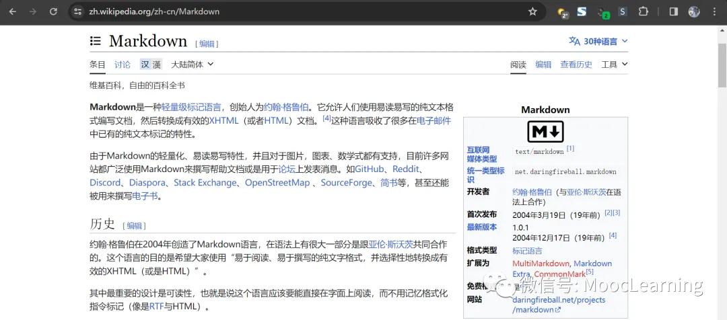Image resolution: width=727 pixels, height=320 pixels.
Task: Click the yellow extension icon next to star
Action: click(562, 13)
